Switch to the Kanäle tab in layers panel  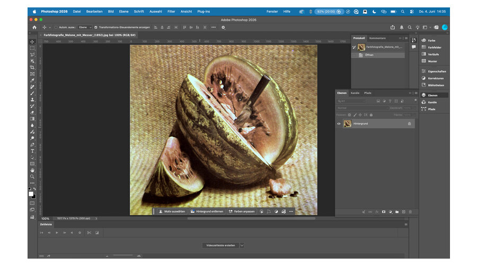click(355, 93)
